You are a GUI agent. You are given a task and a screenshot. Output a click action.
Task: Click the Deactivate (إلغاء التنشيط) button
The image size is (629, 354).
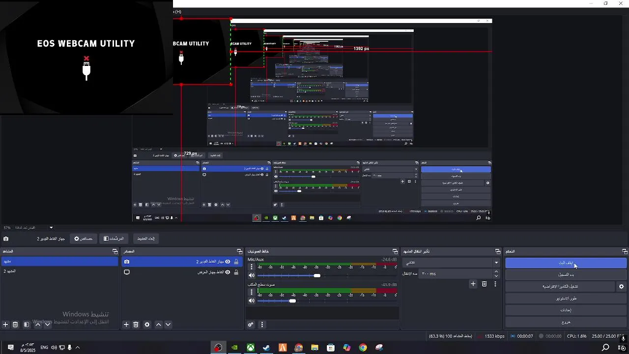pos(145,239)
